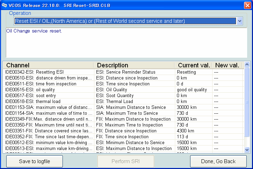Screen dimensions: 253x169
Task: Click 0 d value for Time since Inspection
Action: tap(180, 84)
